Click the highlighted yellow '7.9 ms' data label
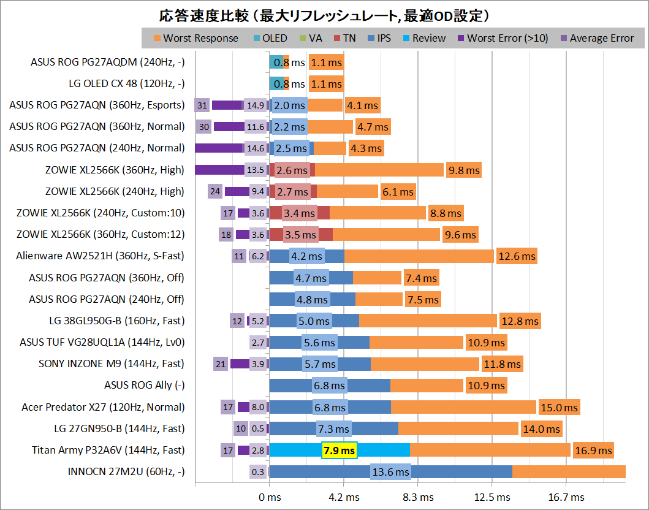This screenshot has height=510, width=649. tap(340, 451)
